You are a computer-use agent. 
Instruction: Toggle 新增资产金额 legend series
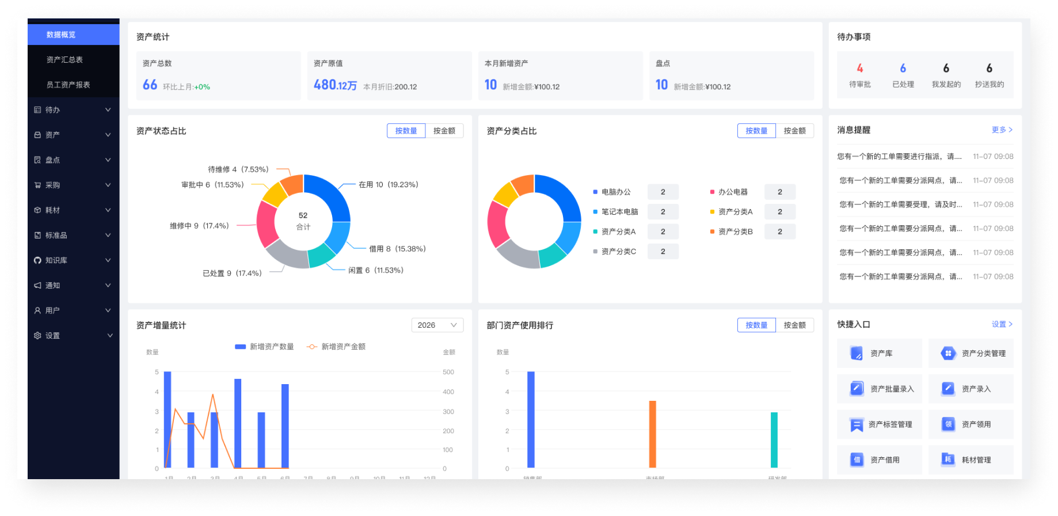pyautogui.click(x=336, y=347)
